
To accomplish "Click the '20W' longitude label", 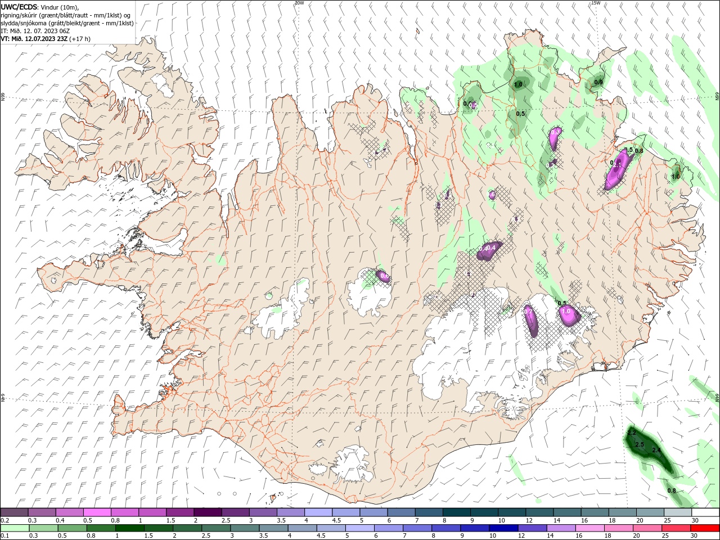I will 299,3.
